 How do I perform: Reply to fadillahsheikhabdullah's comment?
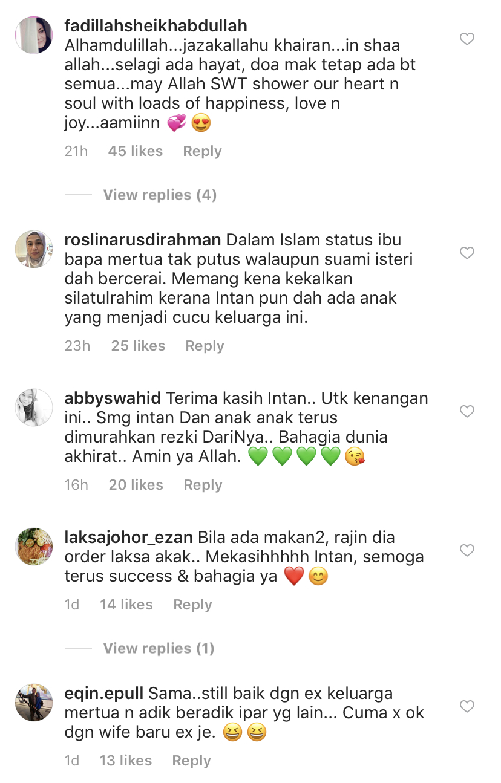point(202,151)
